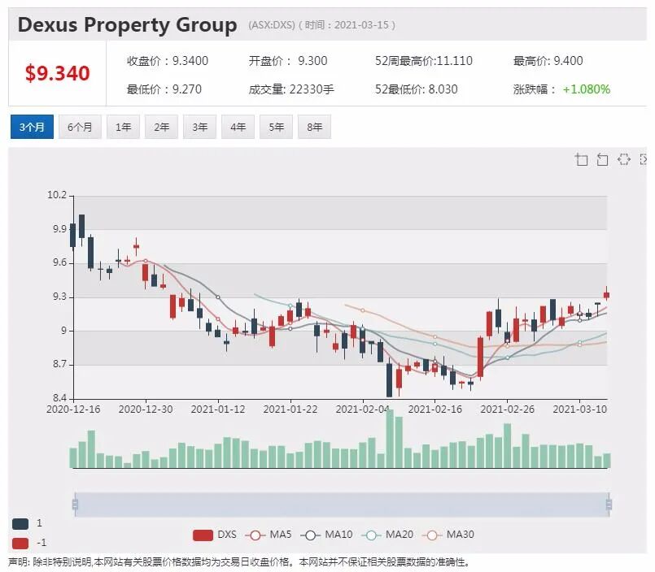Click the +1.080% change percentage
This screenshot has width=655, height=572.
pos(587,89)
